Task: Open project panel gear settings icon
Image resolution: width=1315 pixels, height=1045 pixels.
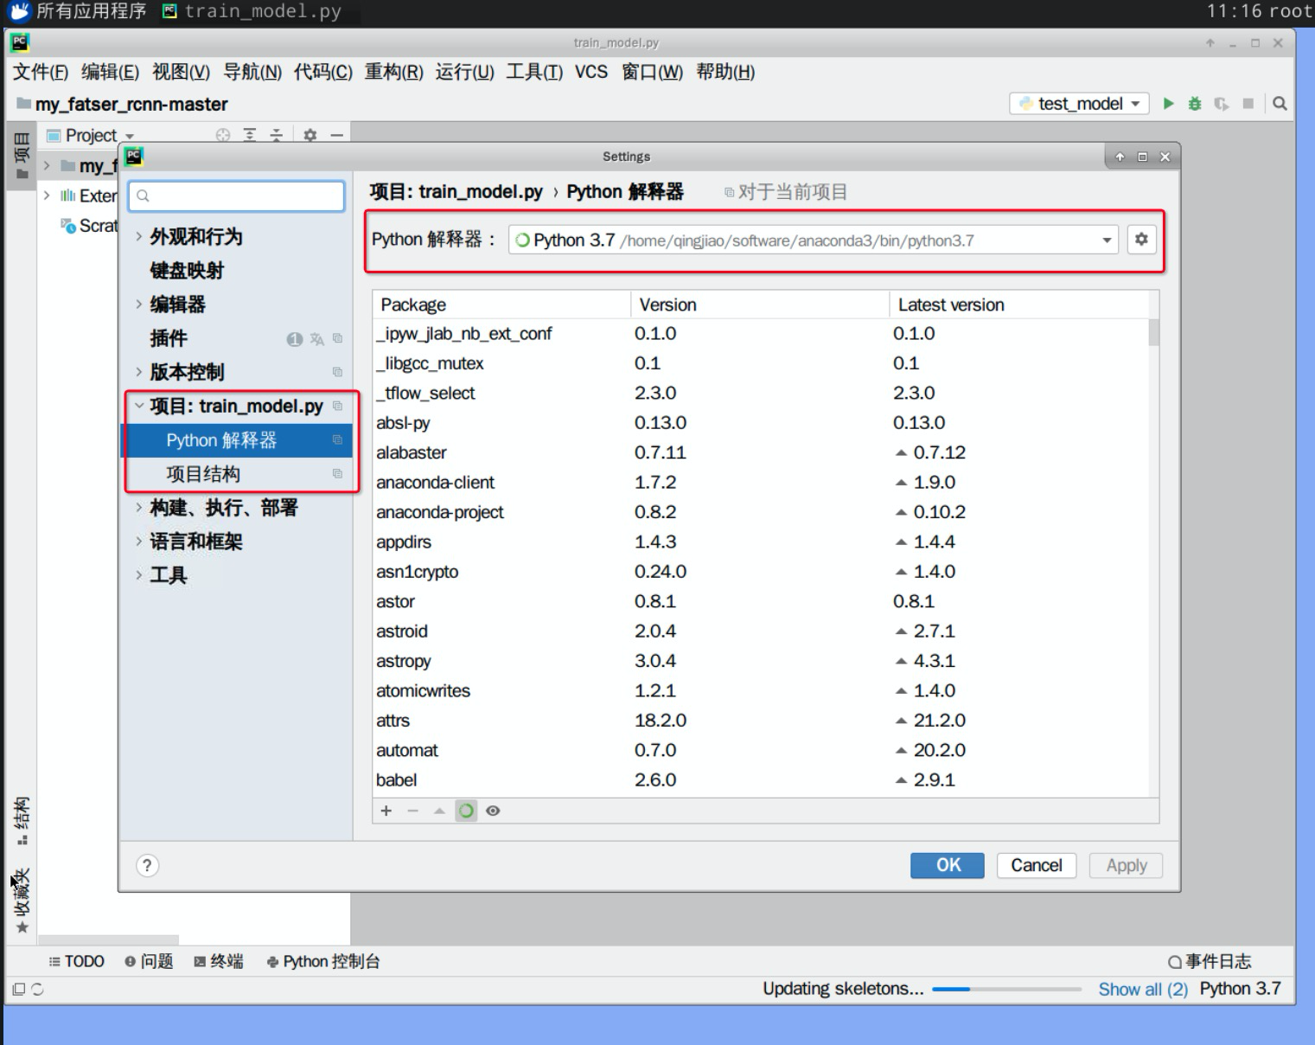Action: click(310, 135)
